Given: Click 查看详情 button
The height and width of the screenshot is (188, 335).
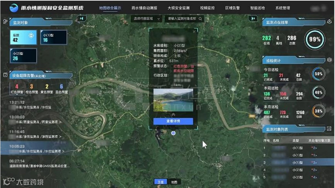Looking at the screenshot, I should click(x=173, y=121).
